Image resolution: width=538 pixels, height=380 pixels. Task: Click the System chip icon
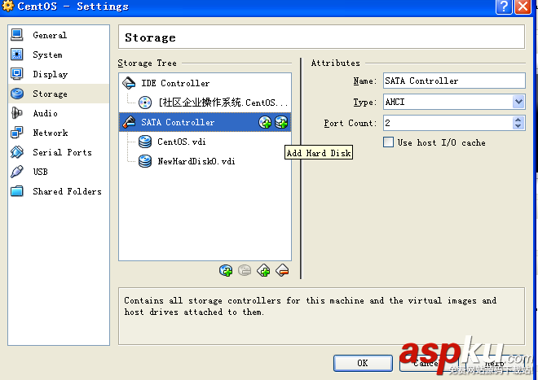[x=17, y=55]
